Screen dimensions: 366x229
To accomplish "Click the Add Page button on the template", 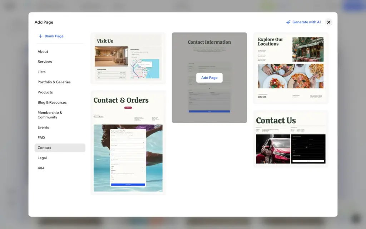I will 209,78.
